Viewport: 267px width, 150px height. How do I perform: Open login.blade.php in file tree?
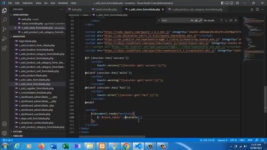coord(28,41)
